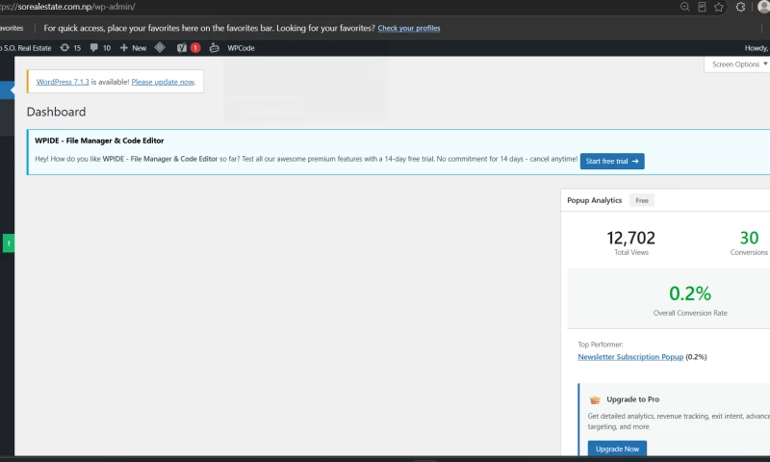
Task: Click the red notification badge showing 1
Action: click(x=195, y=47)
